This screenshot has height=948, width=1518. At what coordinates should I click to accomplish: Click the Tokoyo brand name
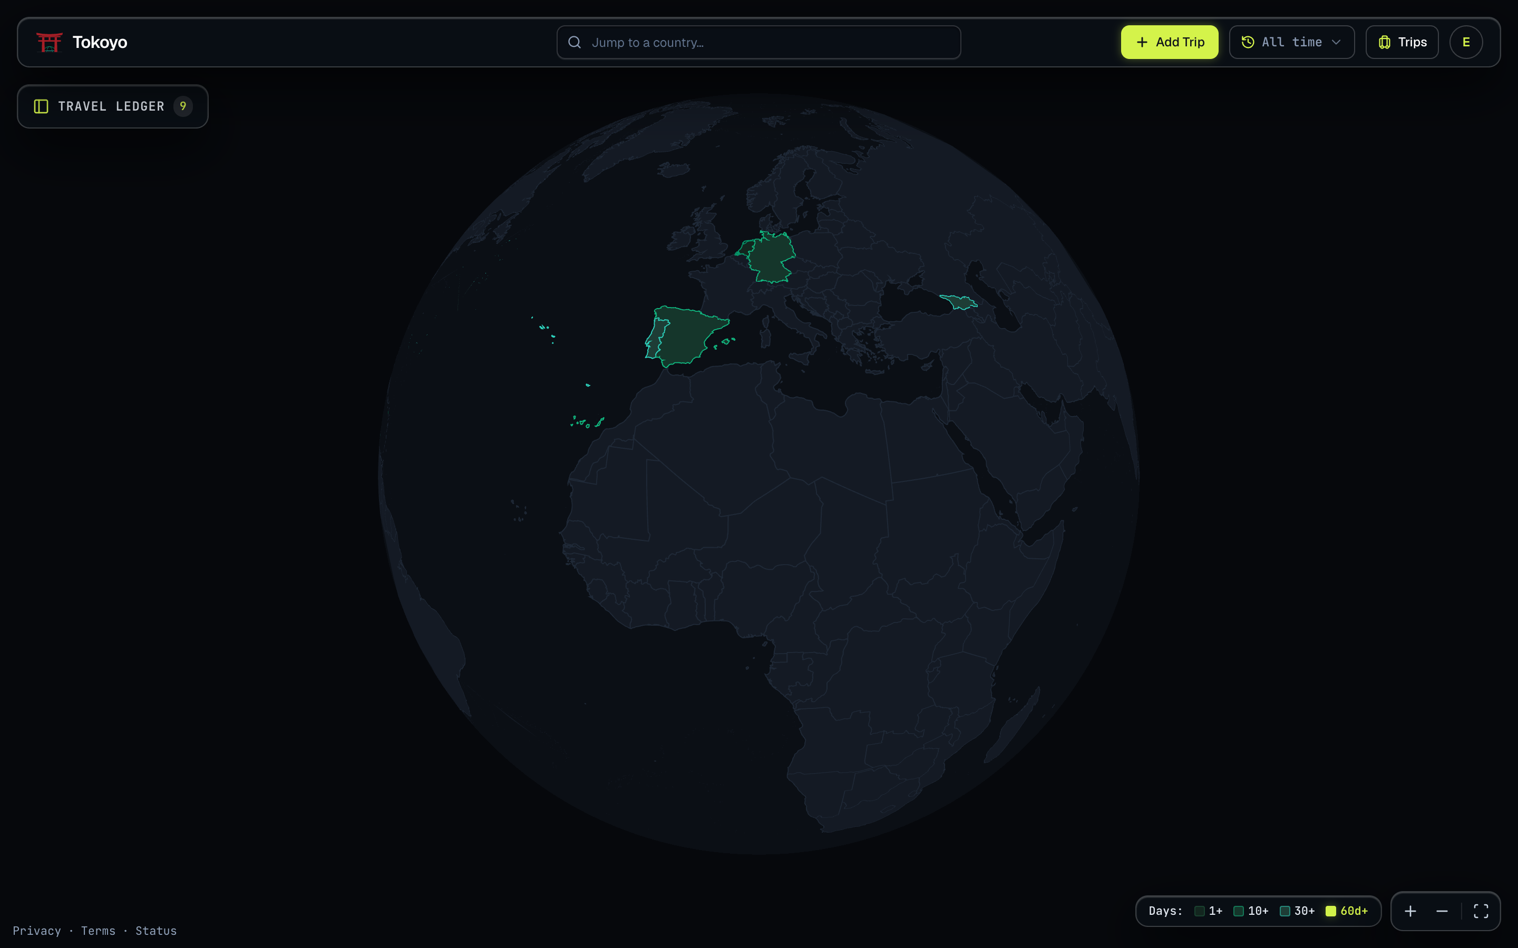click(100, 42)
